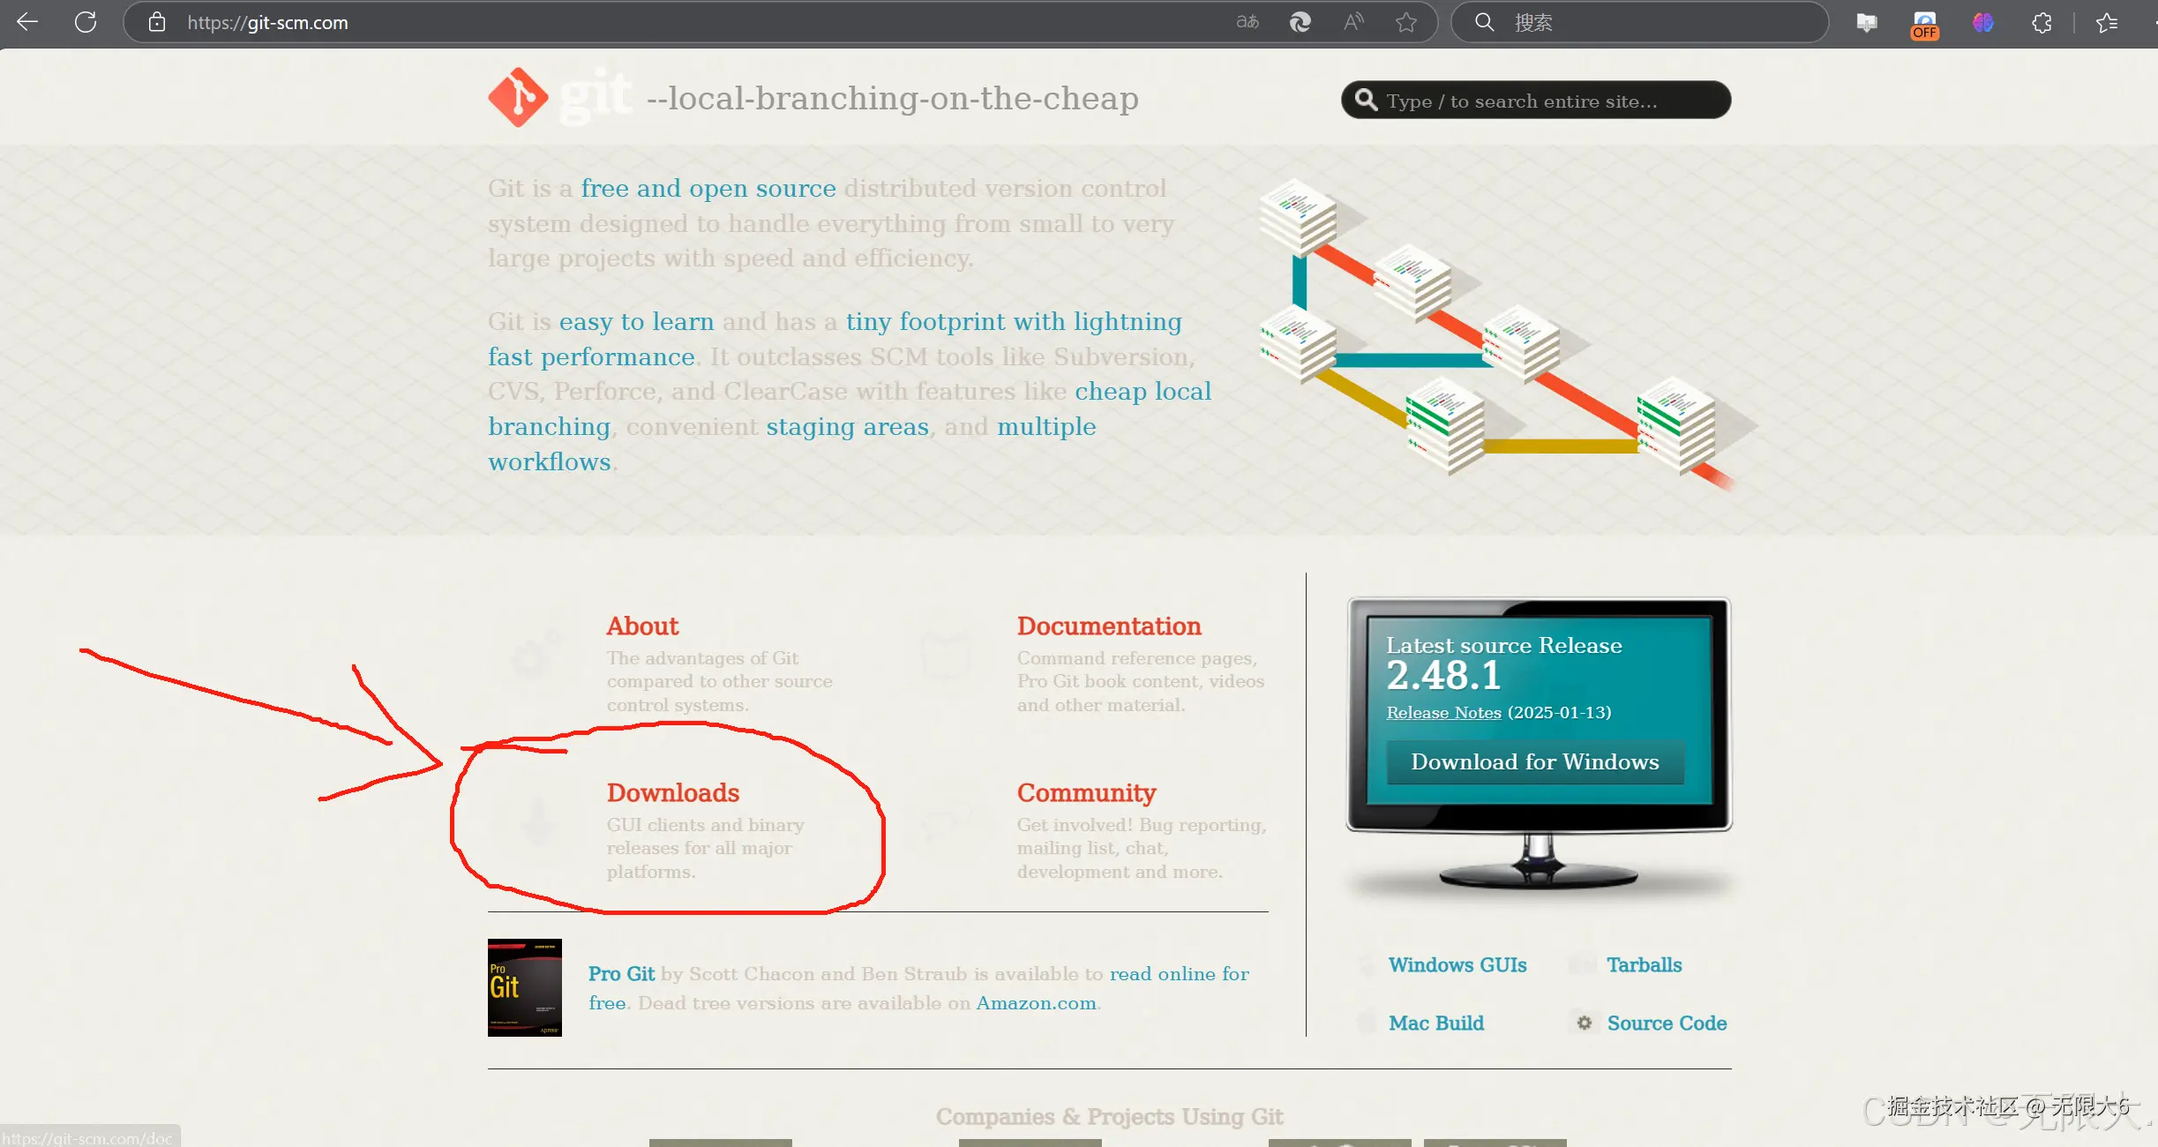2158x1147 pixels.
Task: Click the translate page icon in address bar
Action: (x=1247, y=22)
